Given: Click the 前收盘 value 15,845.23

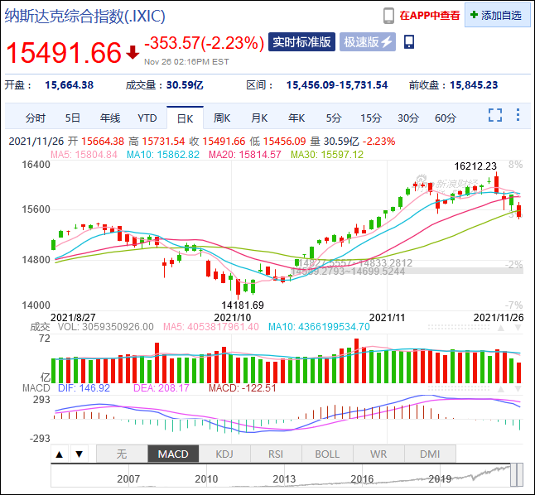Looking at the screenshot, I should pyautogui.click(x=474, y=85).
